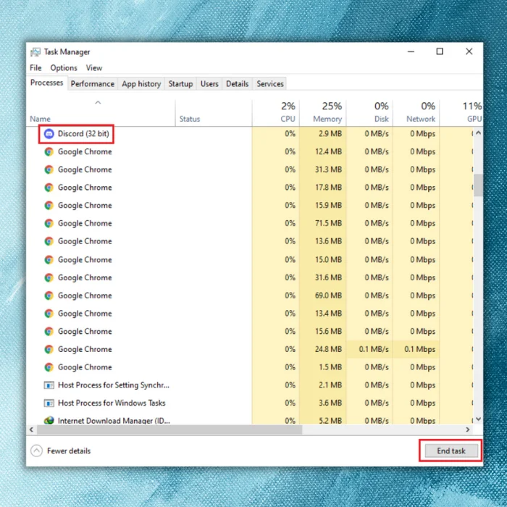The width and height of the screenshot is (507, 507).
Task: Click the 3.6 MB memory cell
Action: [323, 403]
